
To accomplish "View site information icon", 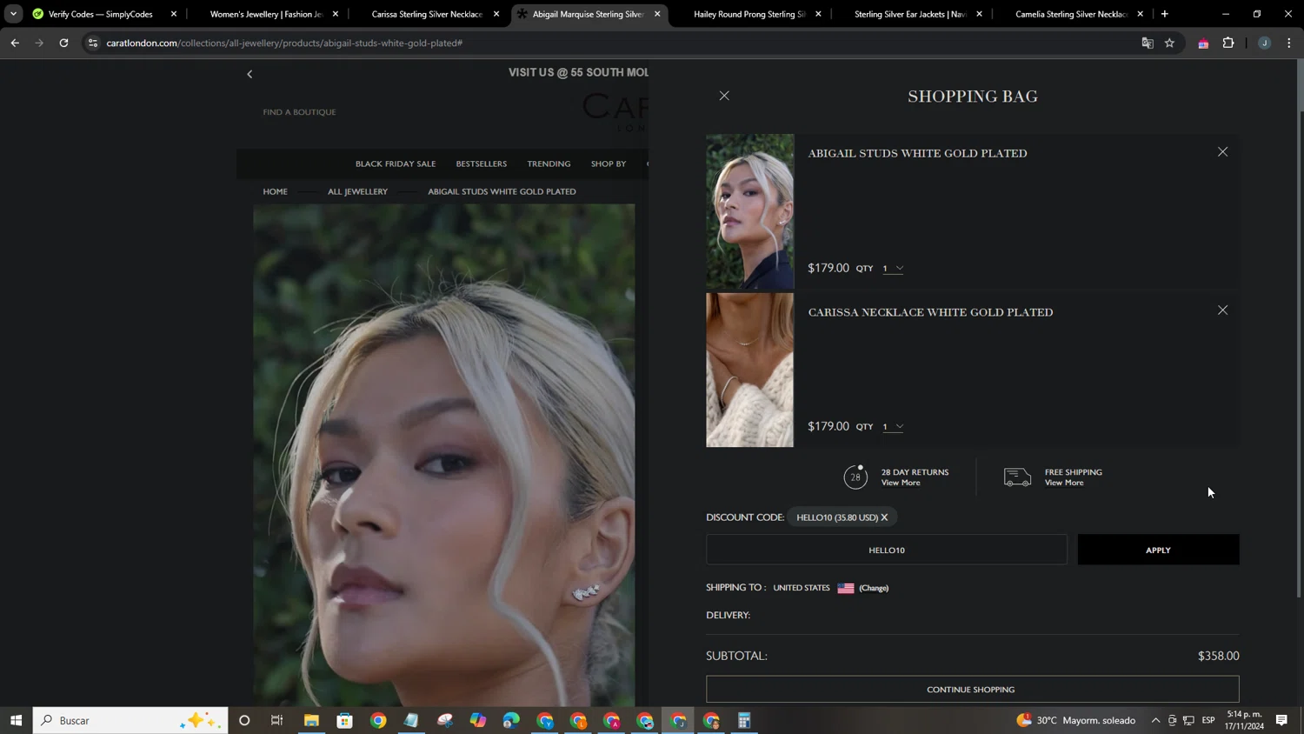I will [93, 43].
